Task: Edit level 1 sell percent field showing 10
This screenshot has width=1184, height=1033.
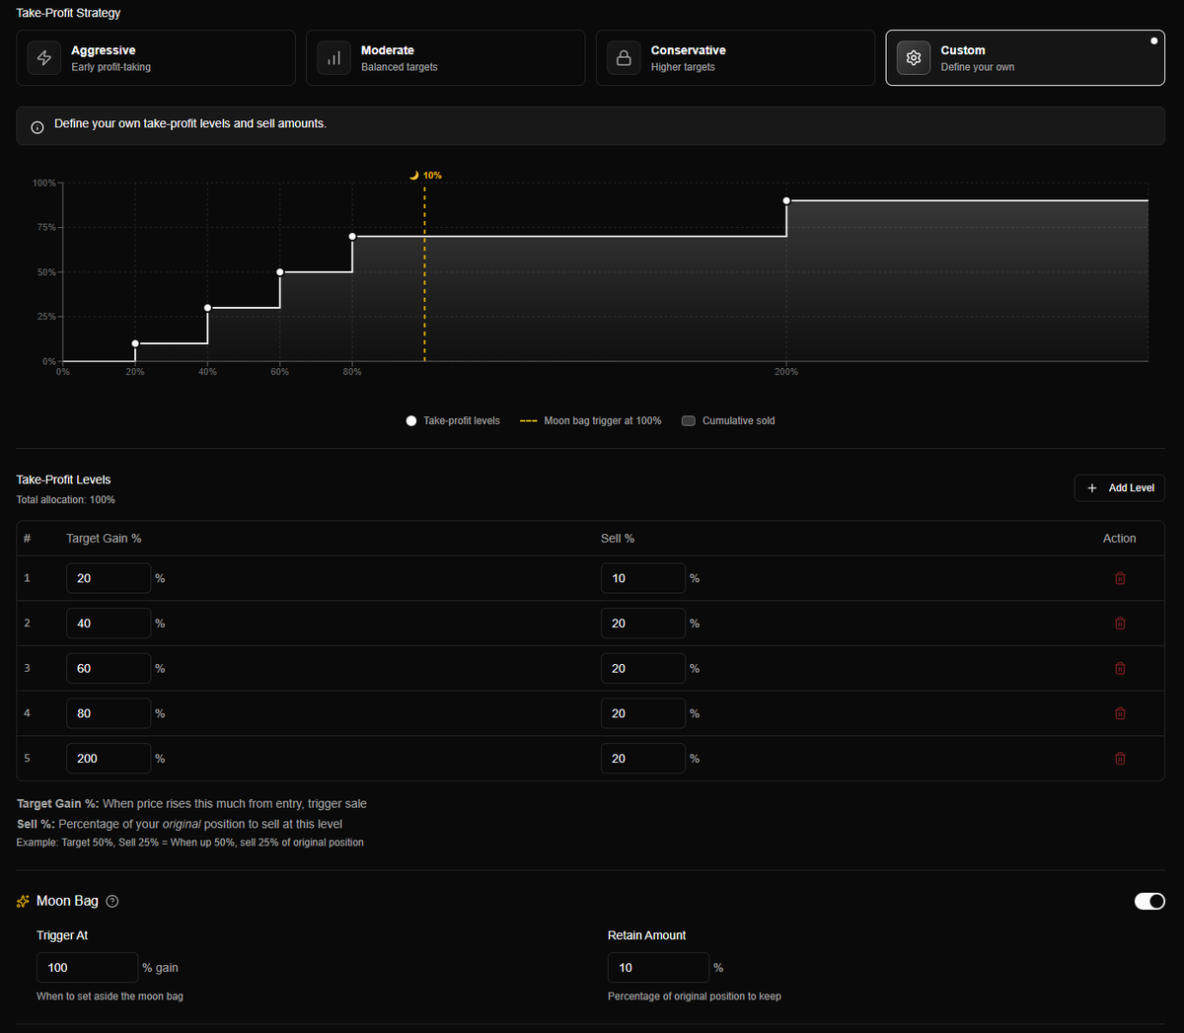Action: [x=643, y=578]
